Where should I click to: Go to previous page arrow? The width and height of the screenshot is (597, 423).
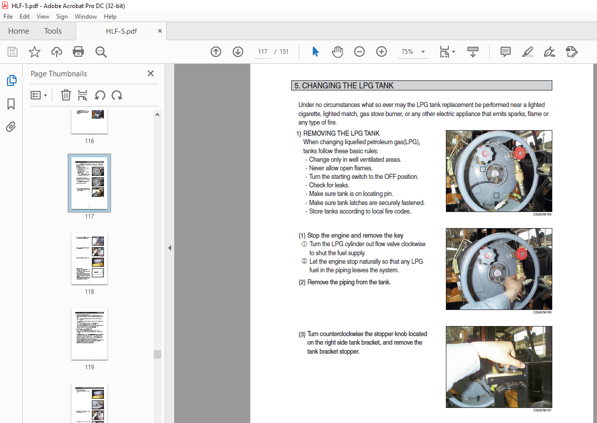[x=216, y=51]
